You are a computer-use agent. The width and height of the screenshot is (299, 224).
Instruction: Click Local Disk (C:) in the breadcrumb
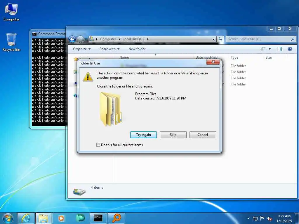pos(133,39)
